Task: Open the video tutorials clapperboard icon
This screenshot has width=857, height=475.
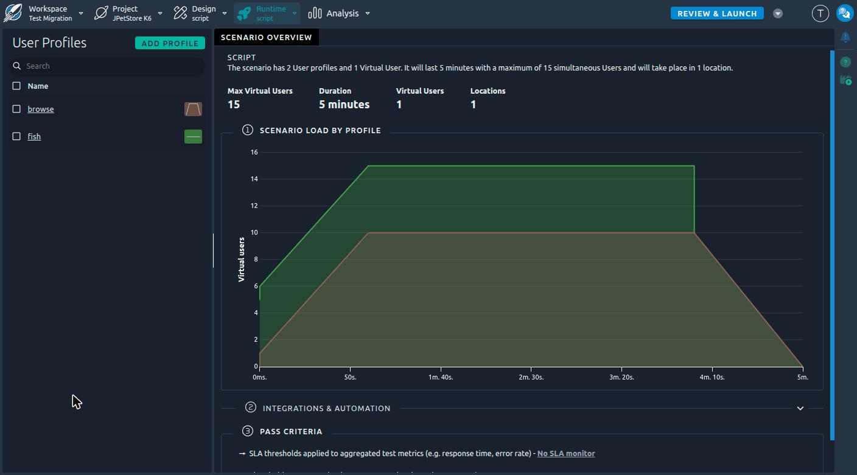Action: pyautogui.click(x=845, y=80)
